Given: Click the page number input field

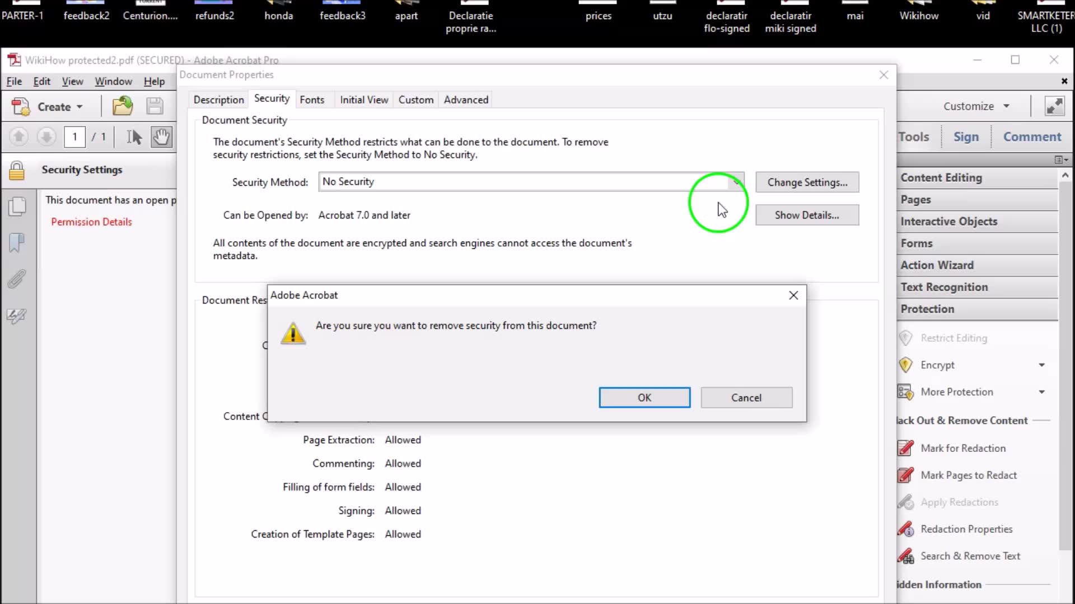Looking at the screenshot, I should point(74,137).
